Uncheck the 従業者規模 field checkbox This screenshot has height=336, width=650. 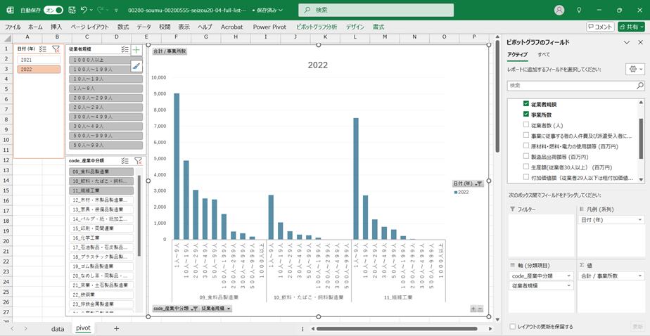tap(525, 103)
